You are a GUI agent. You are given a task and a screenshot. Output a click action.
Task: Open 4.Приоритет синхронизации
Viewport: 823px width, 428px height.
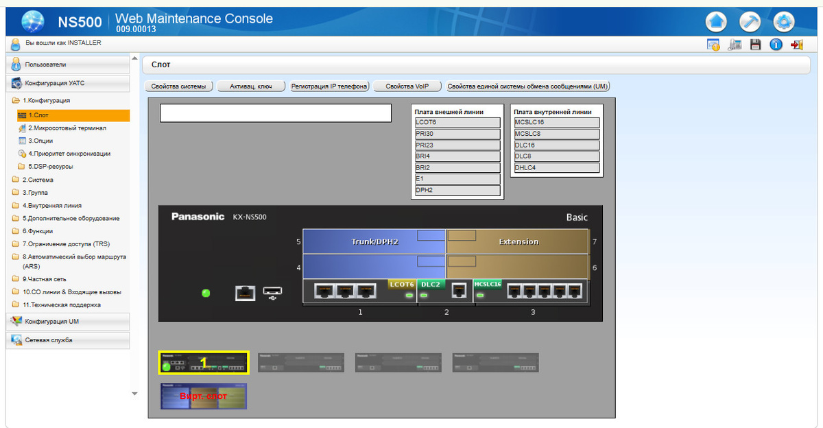coord(64,154)
